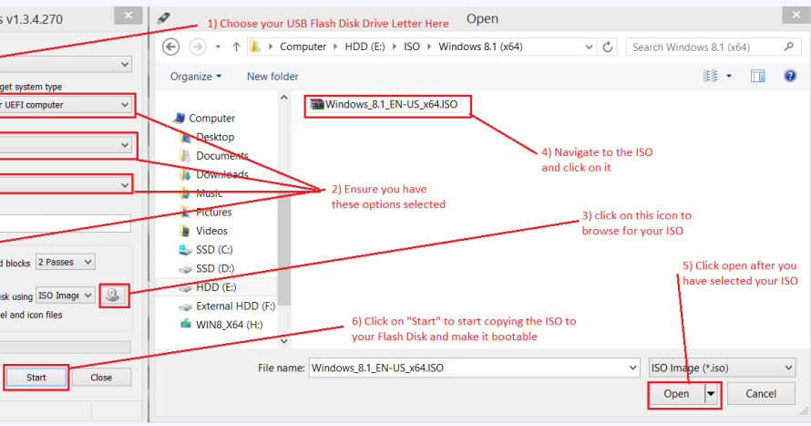This screenshot has height=426, width=811.
Task: Open Help with the question mark icon
Action: coord(790,76)
